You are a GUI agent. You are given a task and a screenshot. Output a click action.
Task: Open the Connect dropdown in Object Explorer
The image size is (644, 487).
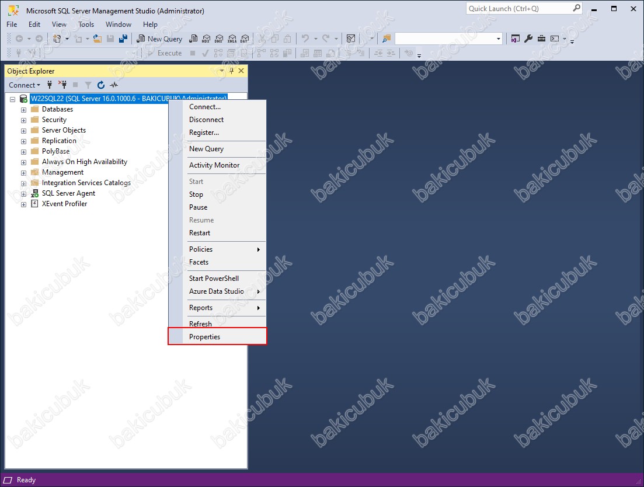pyautogui.click(x=25, y=85)
